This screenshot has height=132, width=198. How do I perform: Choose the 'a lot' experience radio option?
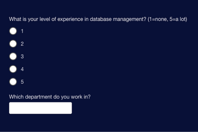click(13, 82)
